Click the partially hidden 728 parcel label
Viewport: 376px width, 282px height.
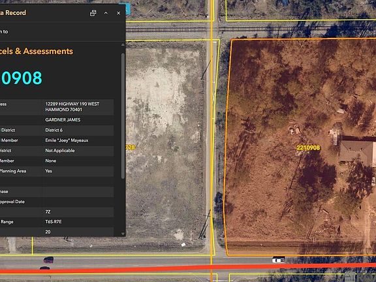coord(131,148)
